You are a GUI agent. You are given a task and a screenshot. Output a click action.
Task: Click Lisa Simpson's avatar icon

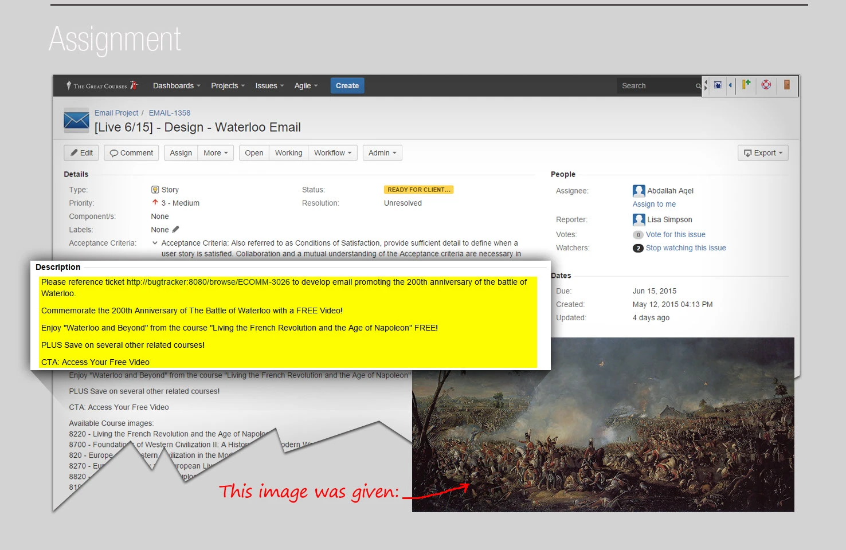click(639, 219)
